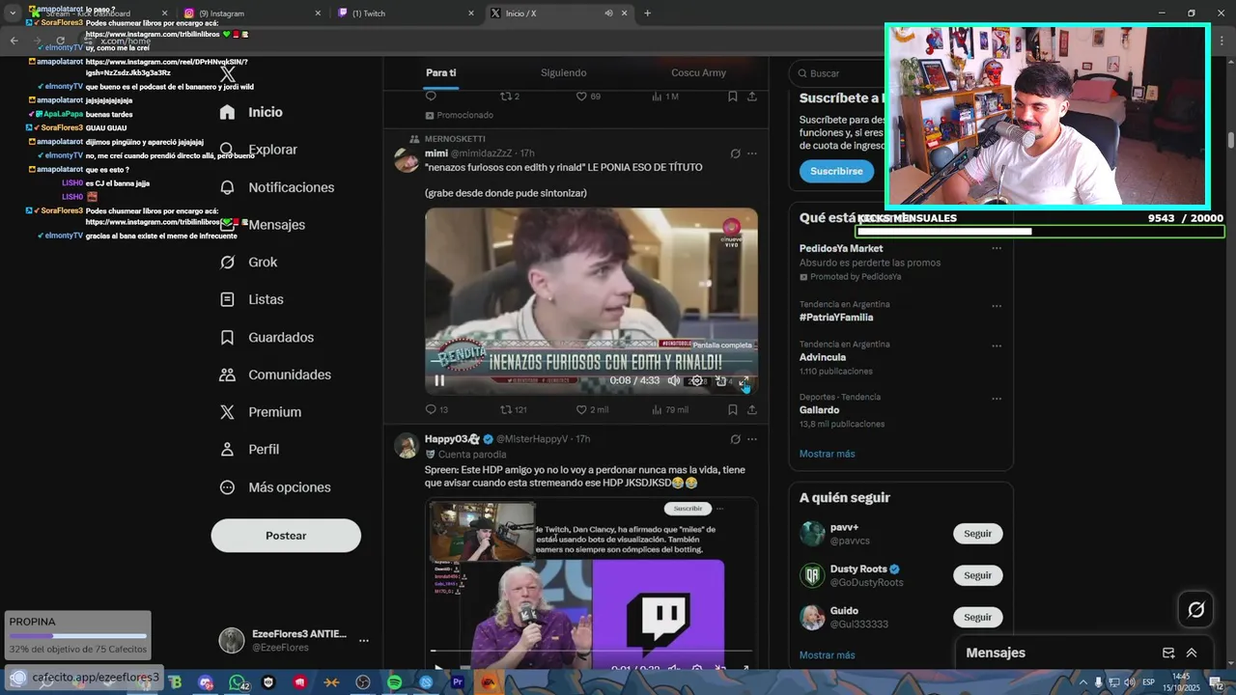Expand the mimi video to fullscreen

tap(744, 380)
